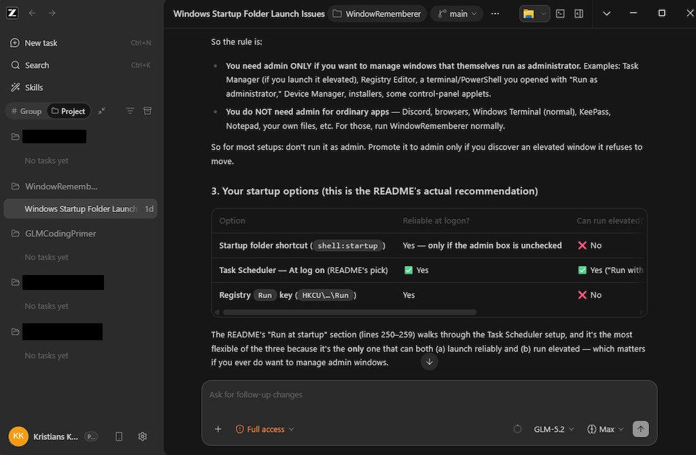
Task: Open the task filter icon
Action: 130,111
